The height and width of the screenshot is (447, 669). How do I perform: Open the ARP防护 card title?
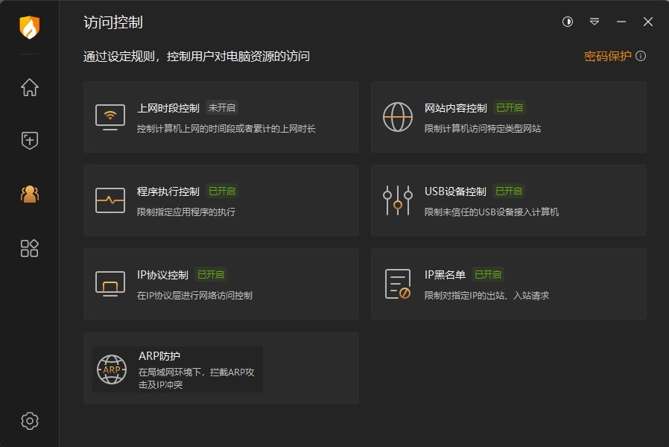[x=159, y=355]
